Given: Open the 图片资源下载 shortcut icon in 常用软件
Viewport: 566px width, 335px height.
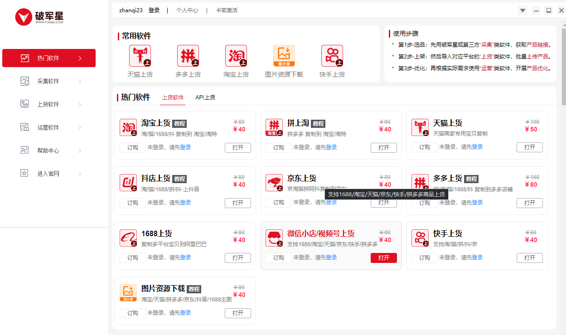Looking at the screenshot, I should point(284,56).
